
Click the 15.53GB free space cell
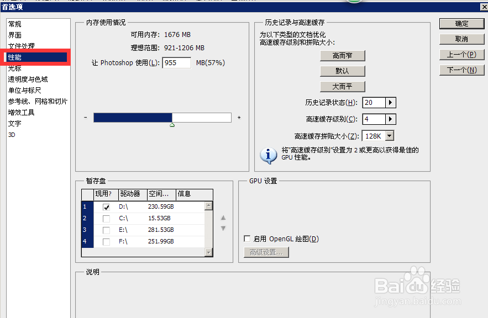coord(159,218)
